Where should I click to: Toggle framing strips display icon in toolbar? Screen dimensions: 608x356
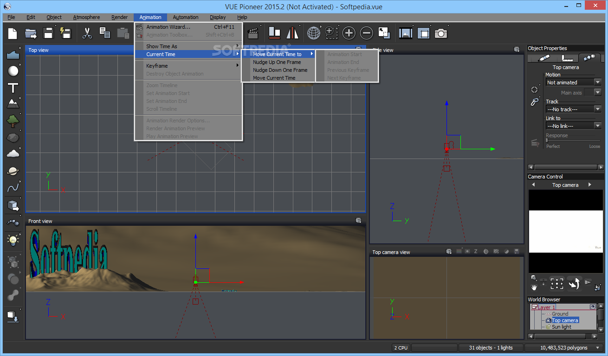[x=406, y=33]
